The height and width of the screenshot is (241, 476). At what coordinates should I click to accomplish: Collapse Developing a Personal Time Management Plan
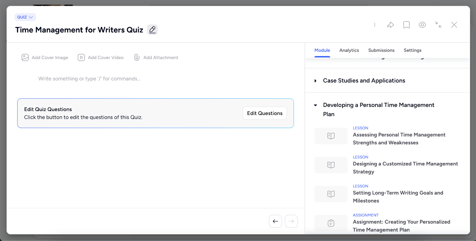[316, 105]
